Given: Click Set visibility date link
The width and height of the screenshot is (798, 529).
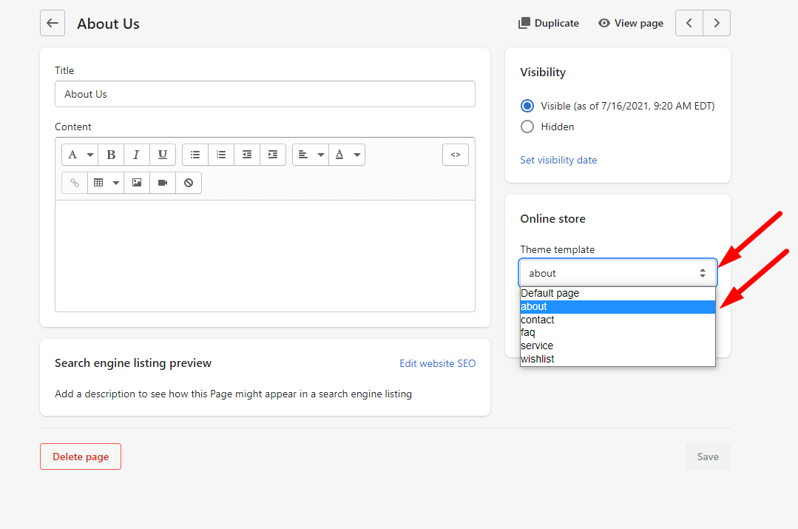Looking at the screenshot, I should pyautogui.click(x=558, y=160).
